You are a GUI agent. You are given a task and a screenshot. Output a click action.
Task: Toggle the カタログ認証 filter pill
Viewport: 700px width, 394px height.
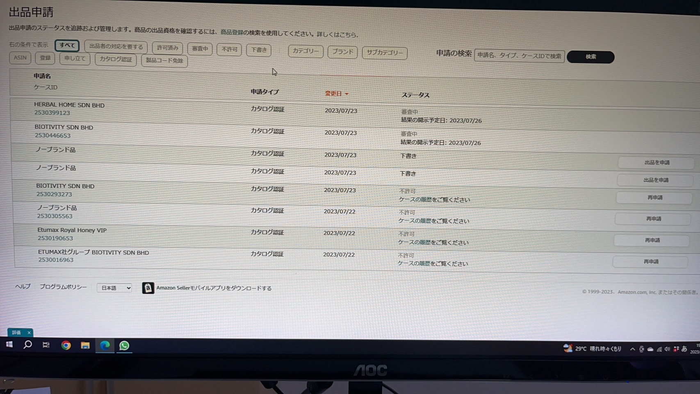coord(116,60)
